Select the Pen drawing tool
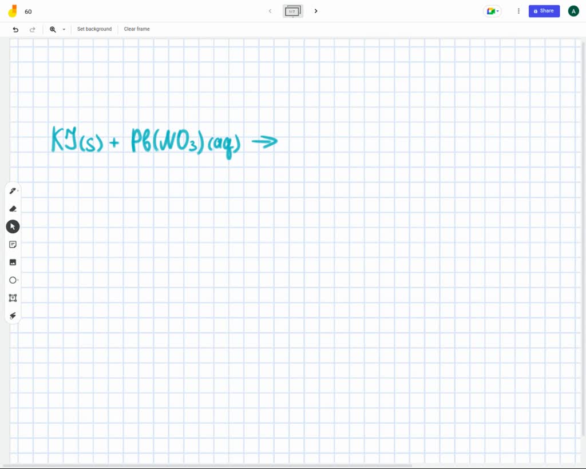The height and width of the screenshot is (469, 586). click(x=13, y=191)
